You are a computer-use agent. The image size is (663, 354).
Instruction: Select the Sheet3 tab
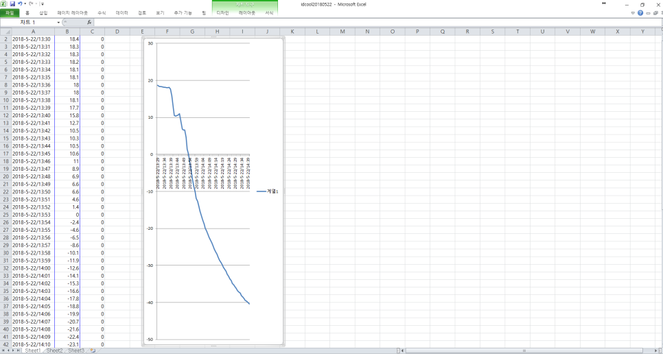pyautogui.click(x=76, y=351)
